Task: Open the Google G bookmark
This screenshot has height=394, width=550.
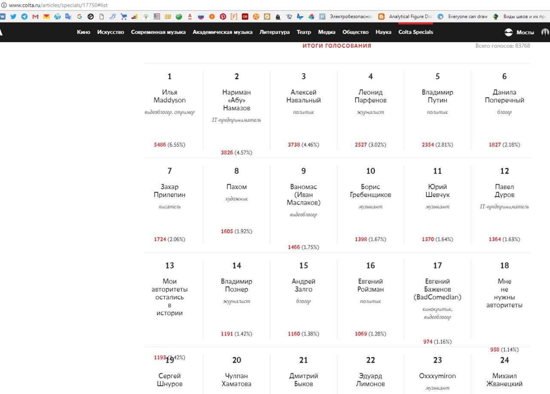Action: [x=79, y=17]
